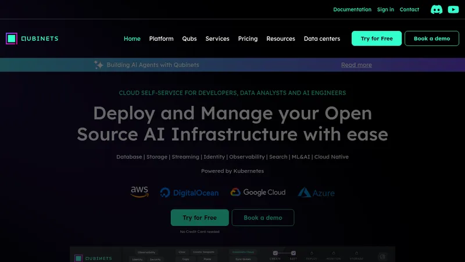The image size is (465, 262).
Task: Click the dashboard preview thumbnail
Action: pos(233,254)
